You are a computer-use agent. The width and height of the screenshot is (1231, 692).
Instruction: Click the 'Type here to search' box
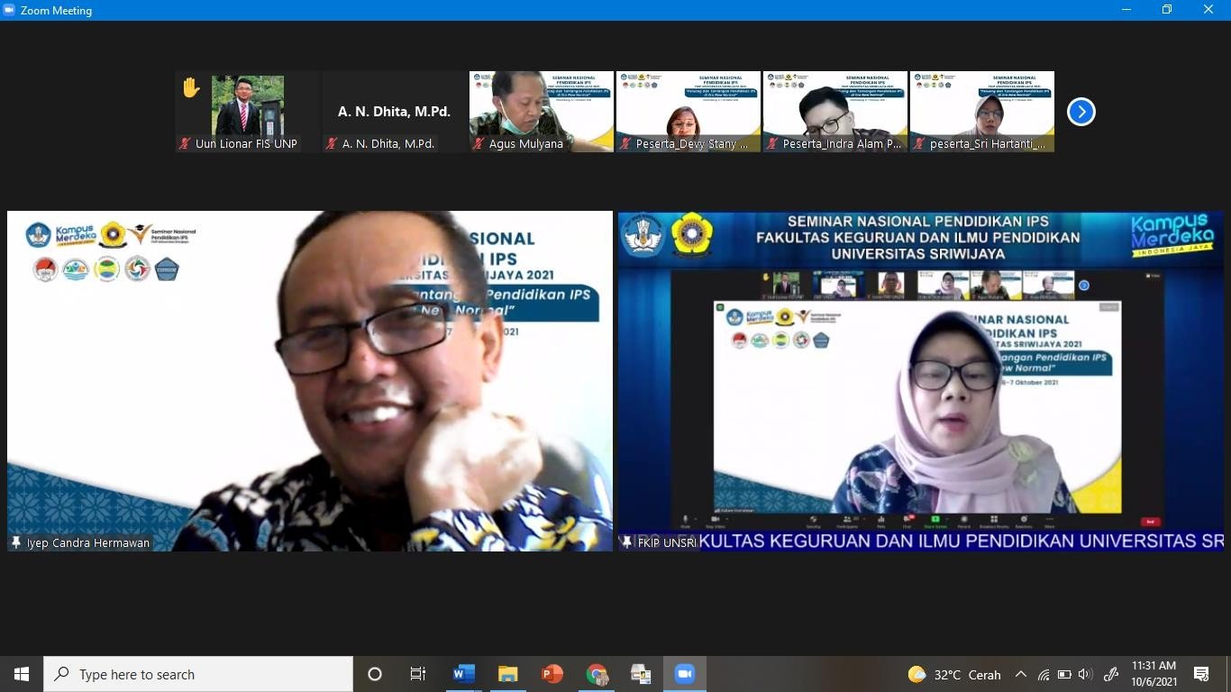coord(198,674)
